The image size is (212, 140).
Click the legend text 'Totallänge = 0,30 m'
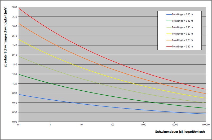(182, 46)
